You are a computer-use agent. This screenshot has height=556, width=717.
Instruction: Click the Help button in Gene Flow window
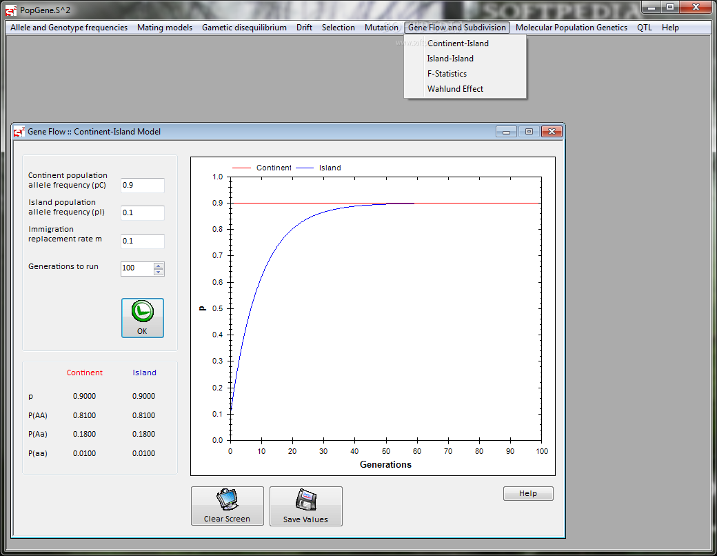pos(528,493)
